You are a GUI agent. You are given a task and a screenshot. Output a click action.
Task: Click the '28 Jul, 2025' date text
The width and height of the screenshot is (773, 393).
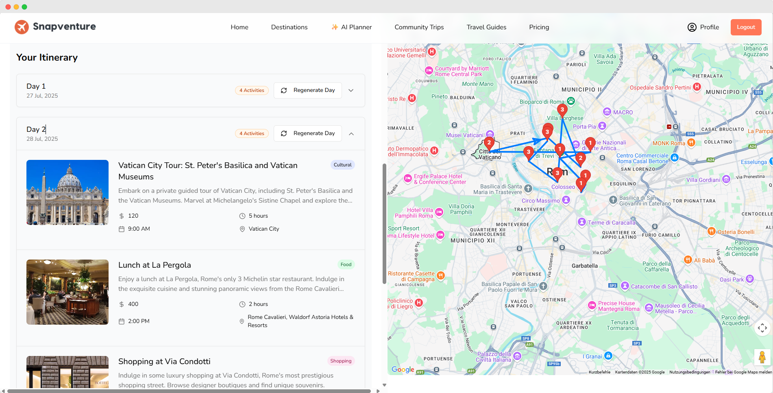click(42, 139)
